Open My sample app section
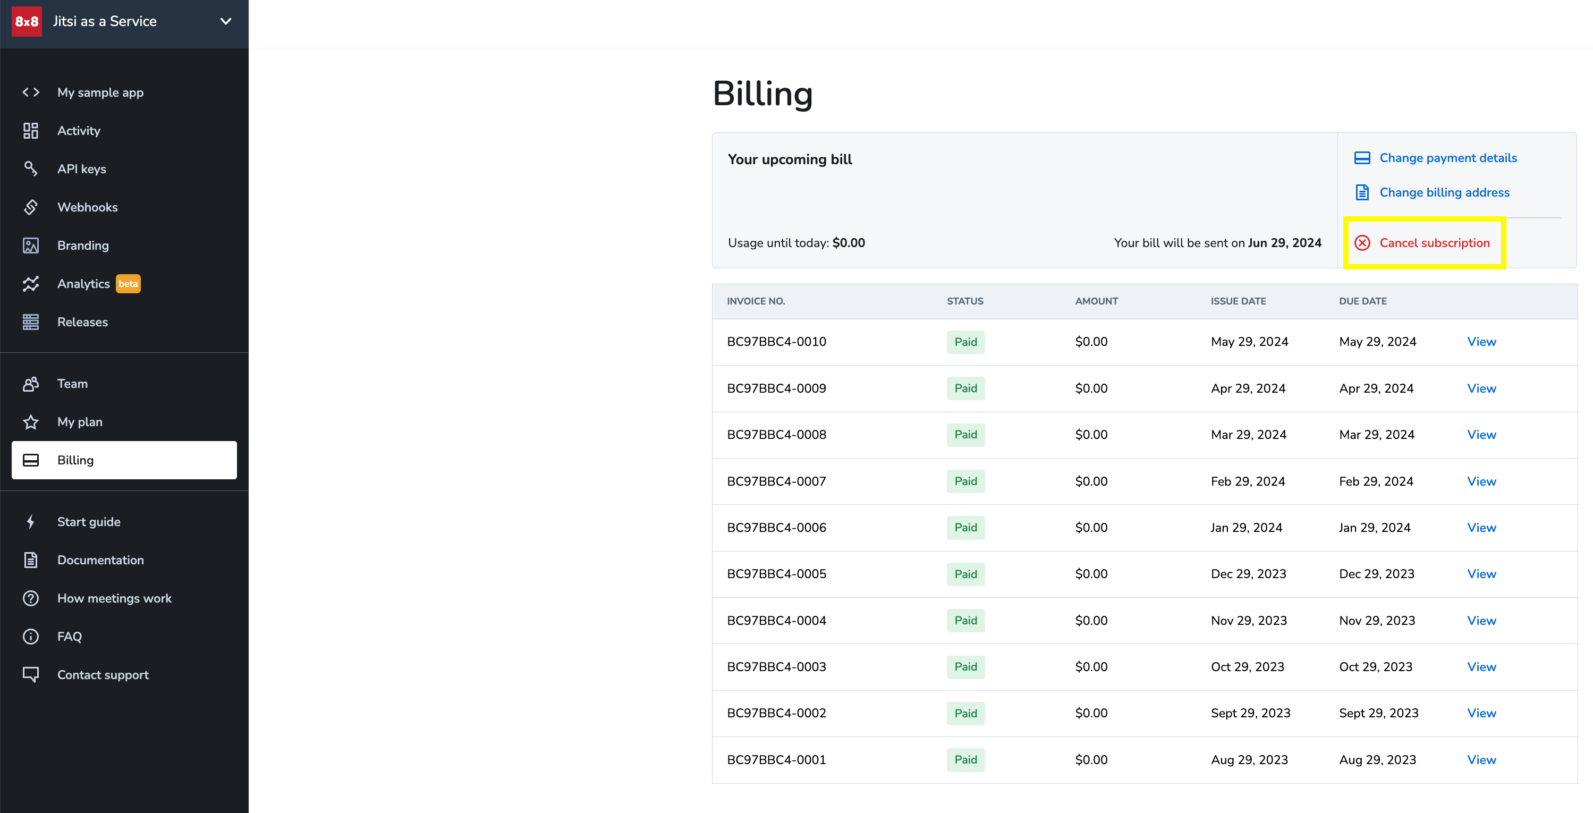Image resolution: width=1593 pixels, height=813 pixels. (x=100, y=92)
